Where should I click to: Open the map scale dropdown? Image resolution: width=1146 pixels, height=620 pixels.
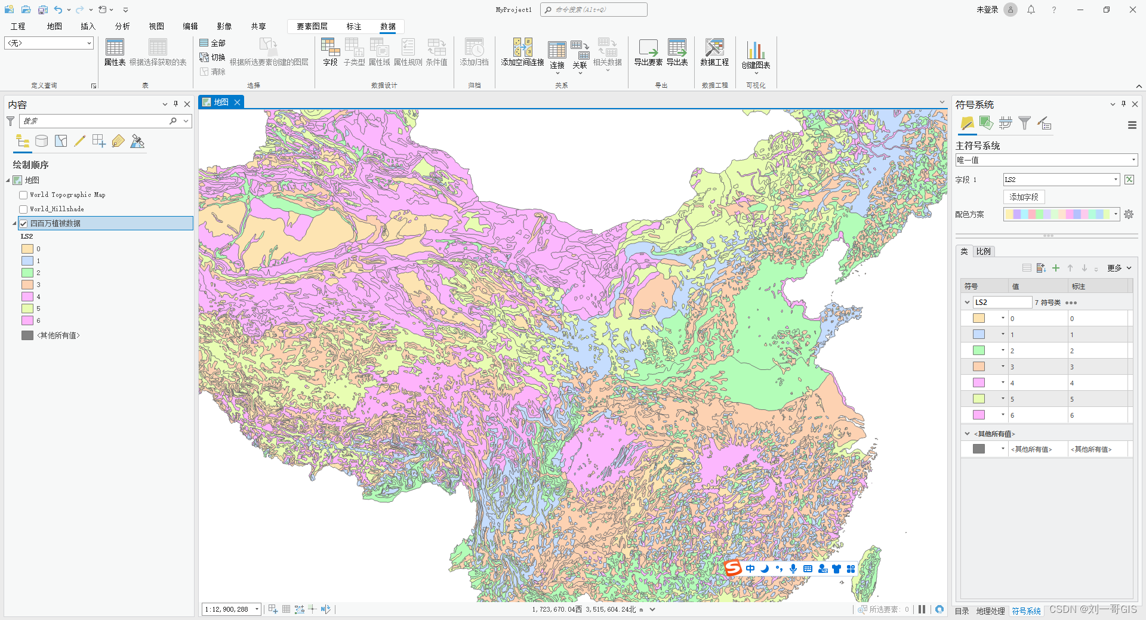pos(257,609)
